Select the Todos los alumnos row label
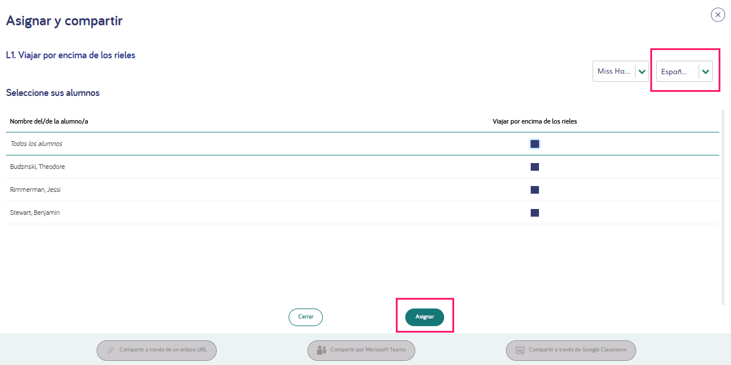Viewport: 731px width, 365px height. pyautogui.click(x=37, y=144)
